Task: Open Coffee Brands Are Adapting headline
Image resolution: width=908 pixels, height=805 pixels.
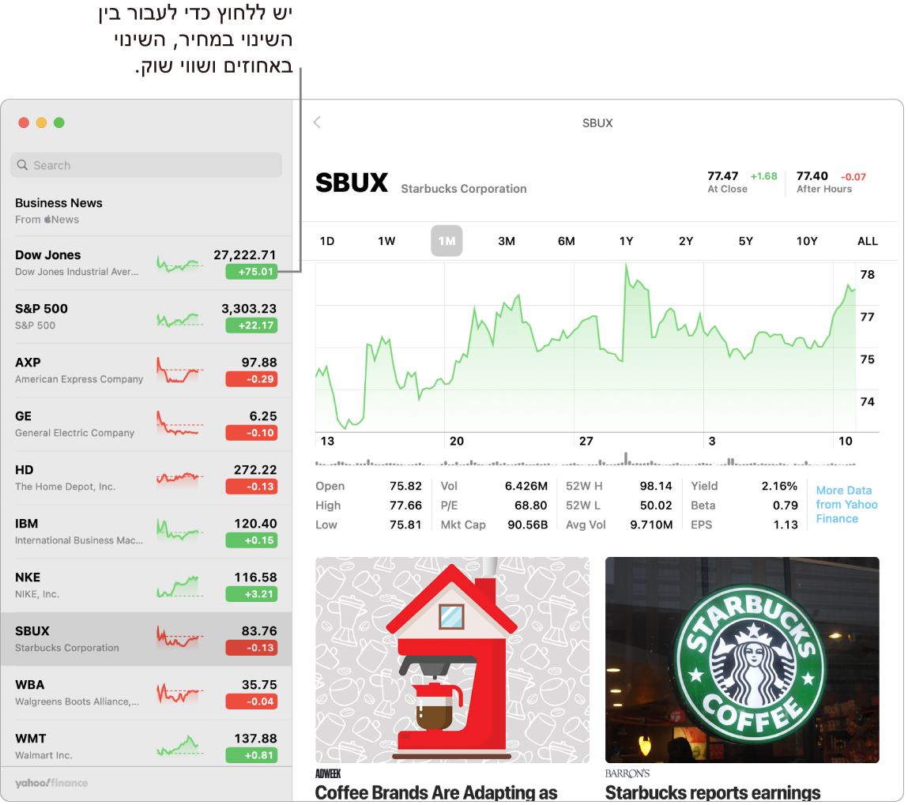Action: [436, 792]
